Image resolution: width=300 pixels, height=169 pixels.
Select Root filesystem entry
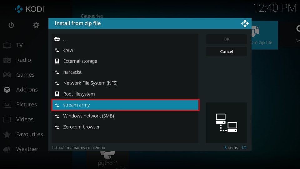point(125,94)
